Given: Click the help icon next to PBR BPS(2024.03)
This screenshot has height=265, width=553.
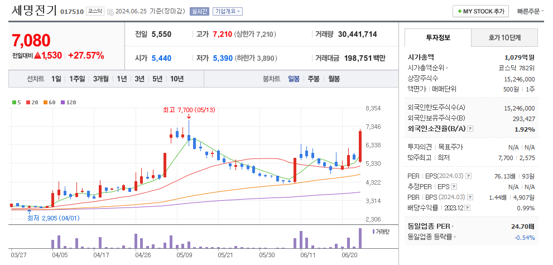Looking at the screenshot, I should [470, 197].
